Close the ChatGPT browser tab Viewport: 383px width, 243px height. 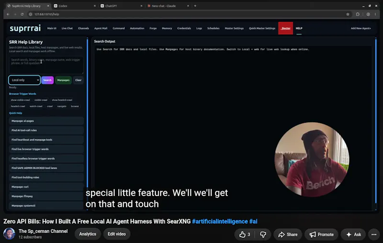141,6
